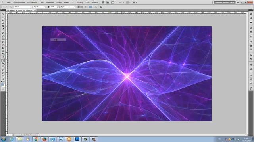Create warped text from options bar
The width and height of the screenshot is (254, 142).
tap(96, 7)
